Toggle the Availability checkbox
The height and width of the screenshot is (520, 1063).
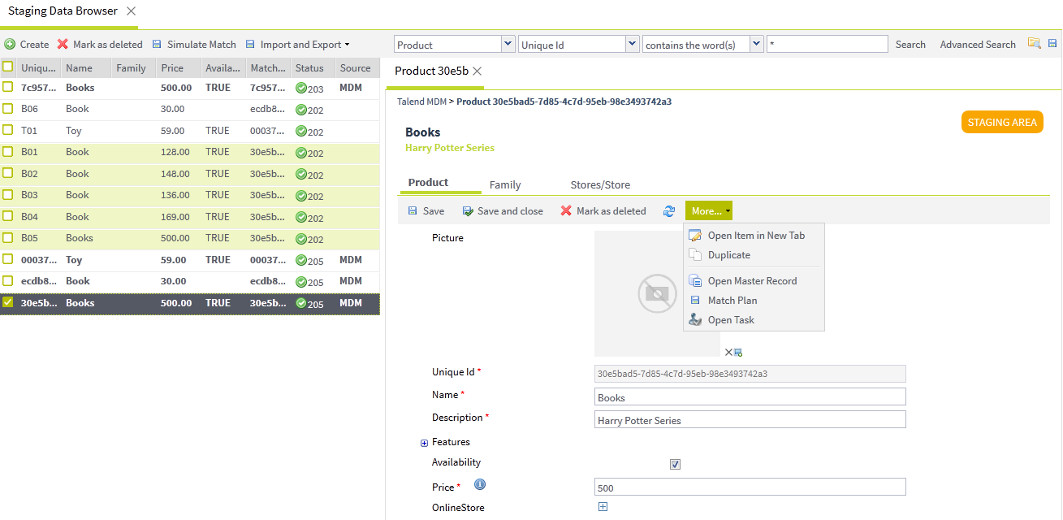pos(675,464)
